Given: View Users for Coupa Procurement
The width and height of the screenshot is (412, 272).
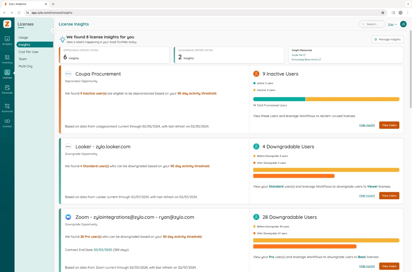Looking at the screenshot, I should click(389, 125).
